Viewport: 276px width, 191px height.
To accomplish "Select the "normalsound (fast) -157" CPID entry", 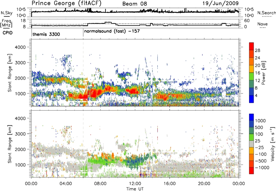I will point(112,31).
